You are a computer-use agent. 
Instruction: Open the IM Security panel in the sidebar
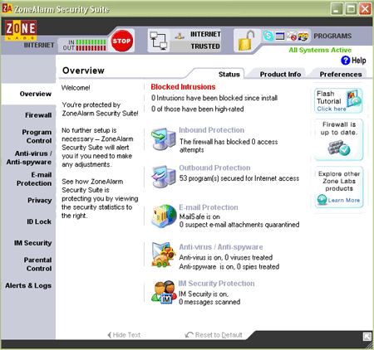(x=33, y=243)
